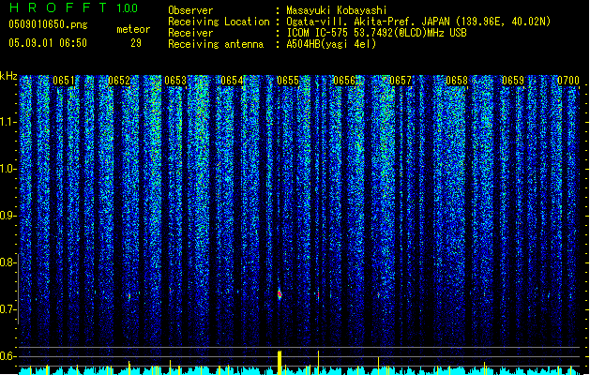This screenshot has width=590, height=375.
Task: Click the 0656 time marker
Action: pos(344,81)
